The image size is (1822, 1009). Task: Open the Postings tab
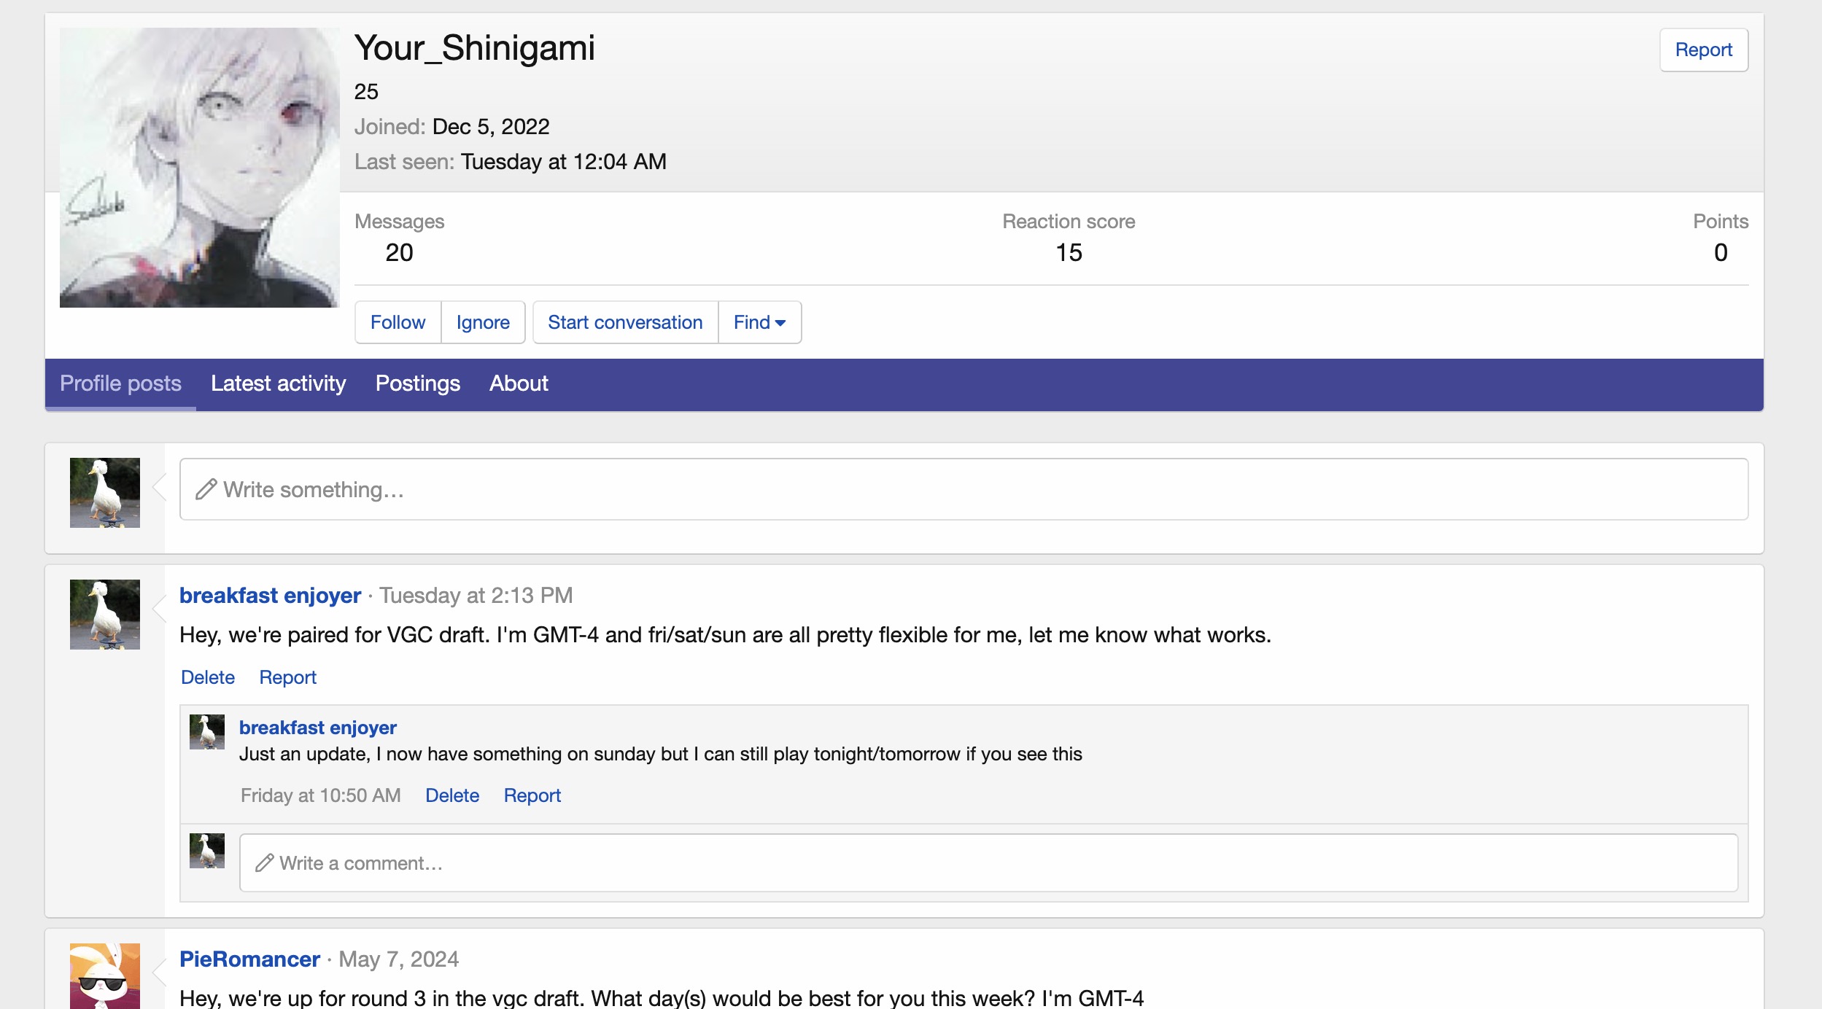(417, 383)
